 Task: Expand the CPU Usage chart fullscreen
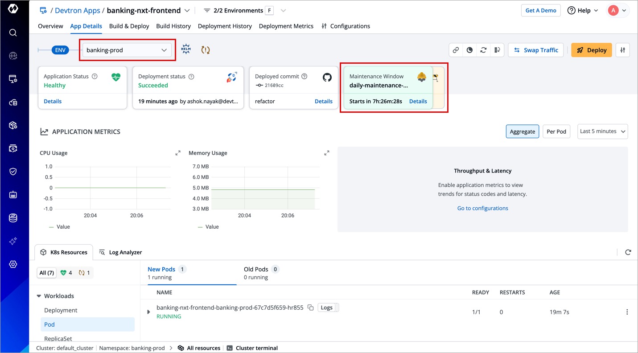click(x=178, y=153)
